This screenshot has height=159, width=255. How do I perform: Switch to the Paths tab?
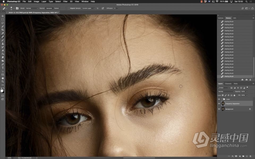click(236, 84)
